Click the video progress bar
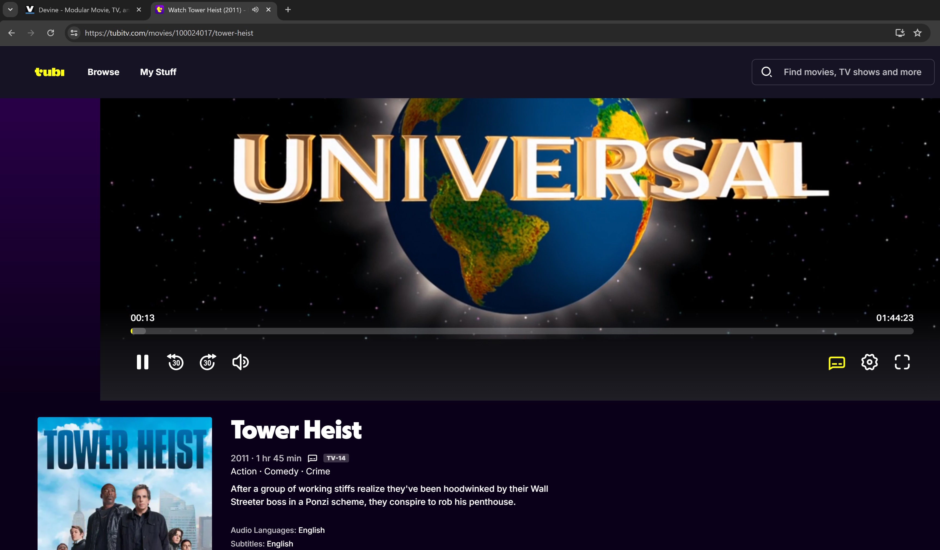940x550 pixels. point(522,331)
